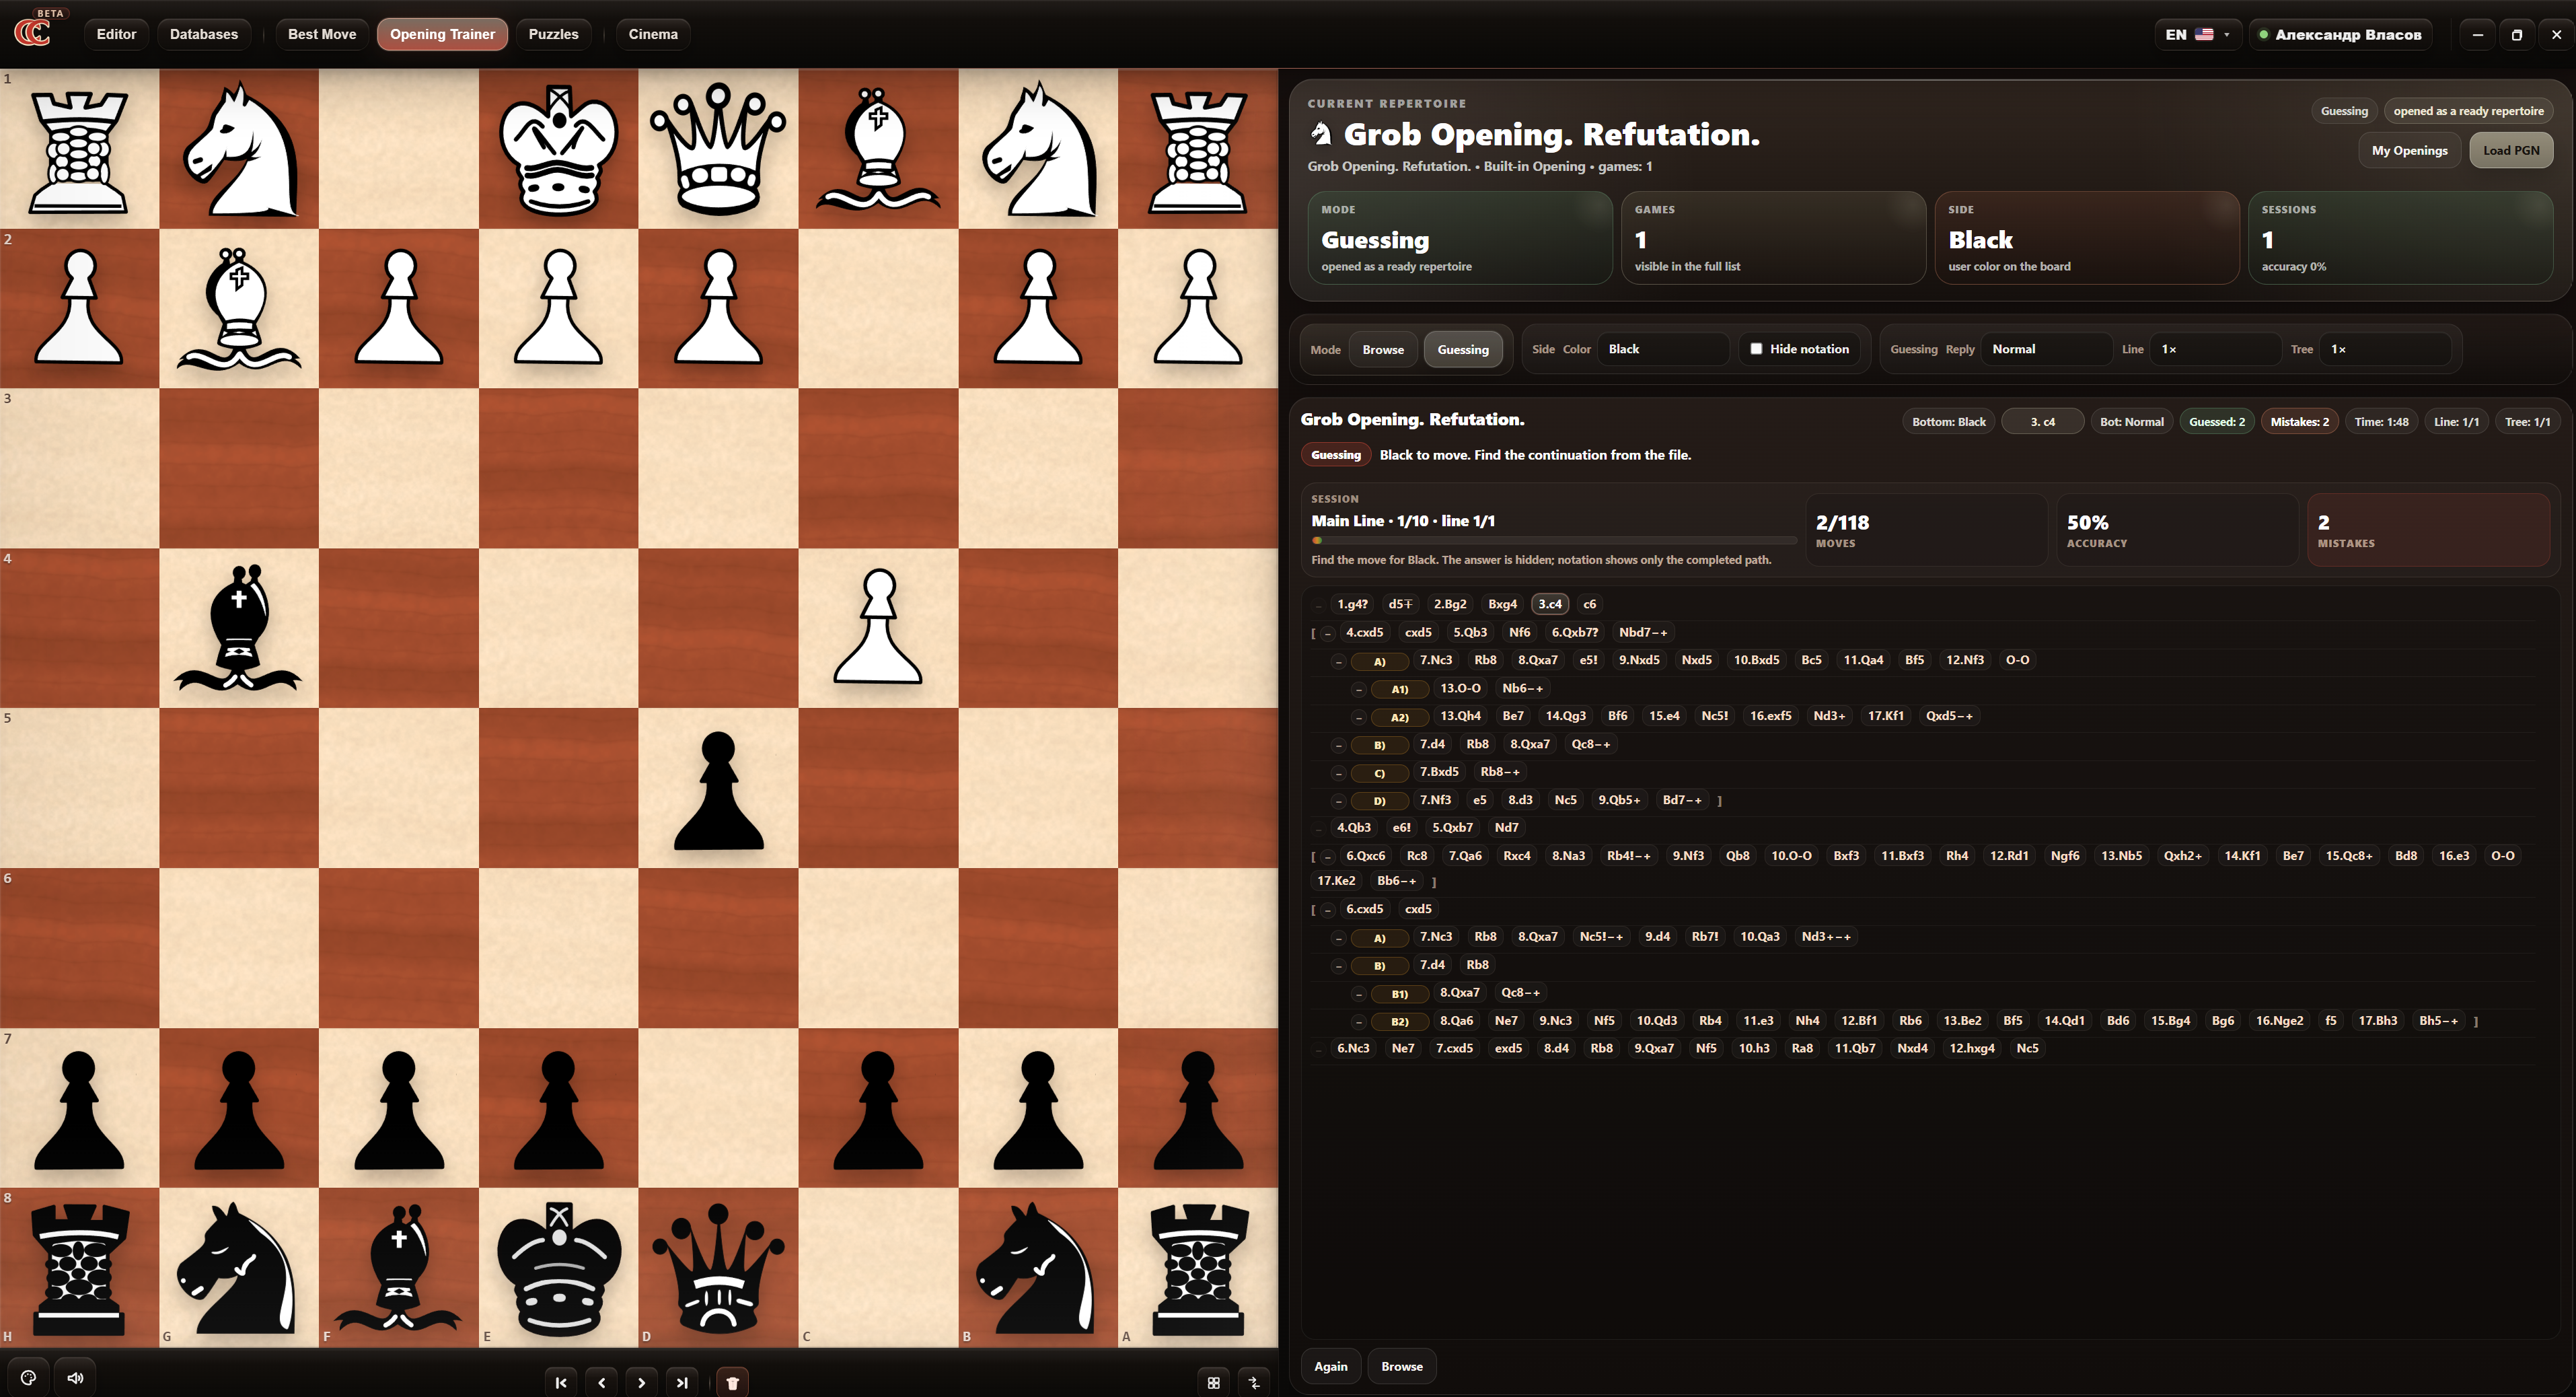Click the white queen on d1
This screenshot has width=2576, height=1397.
pos(718,148)
